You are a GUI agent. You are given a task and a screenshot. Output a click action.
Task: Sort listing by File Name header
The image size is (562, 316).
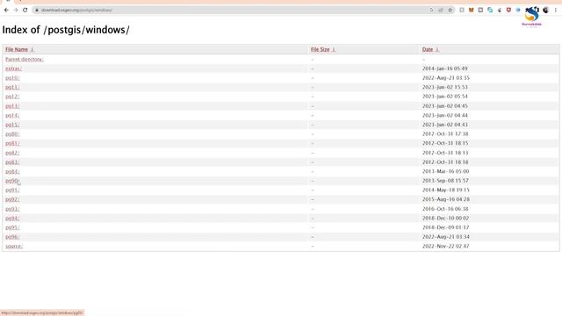[x=17, y=49]
